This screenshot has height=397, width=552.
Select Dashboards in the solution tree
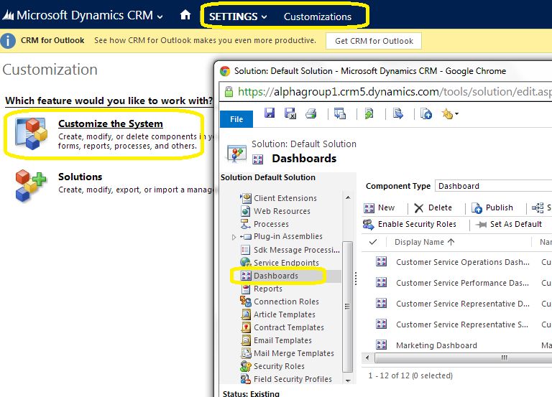click(x=276, y=276)
